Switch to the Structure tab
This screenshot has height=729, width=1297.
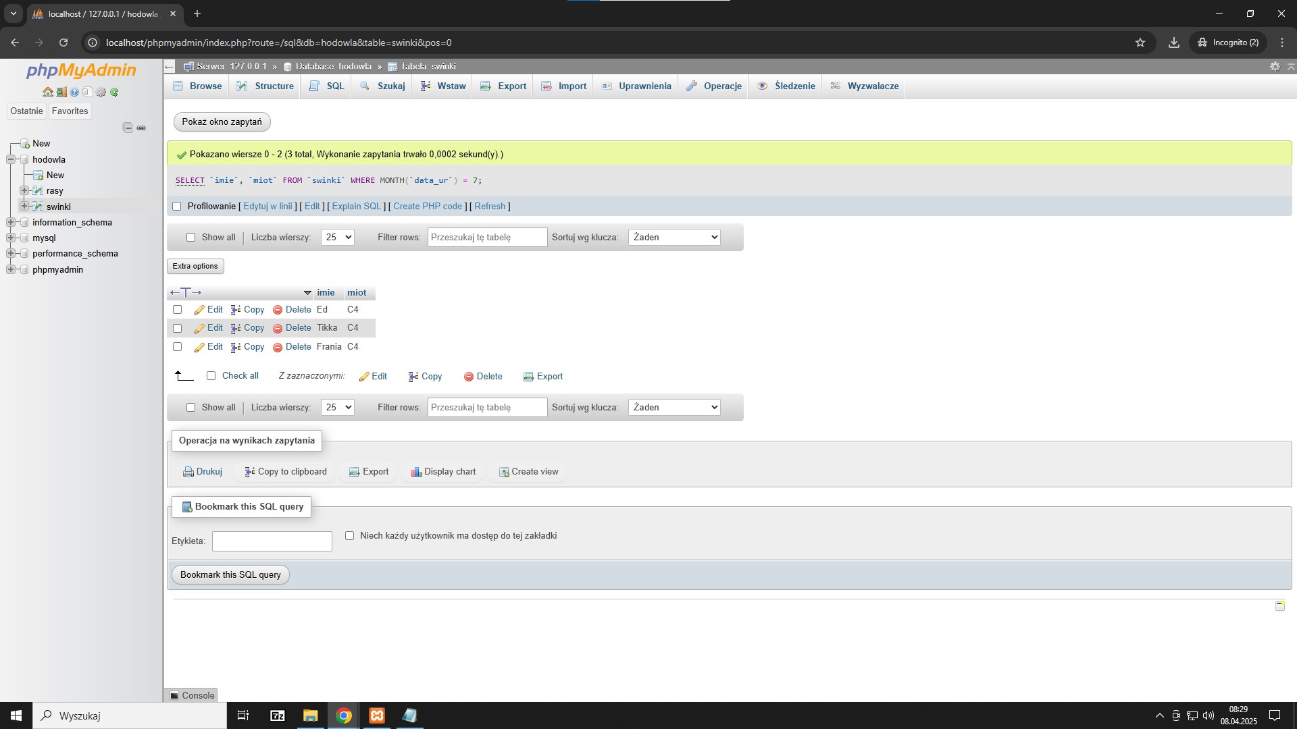(265, 86)
